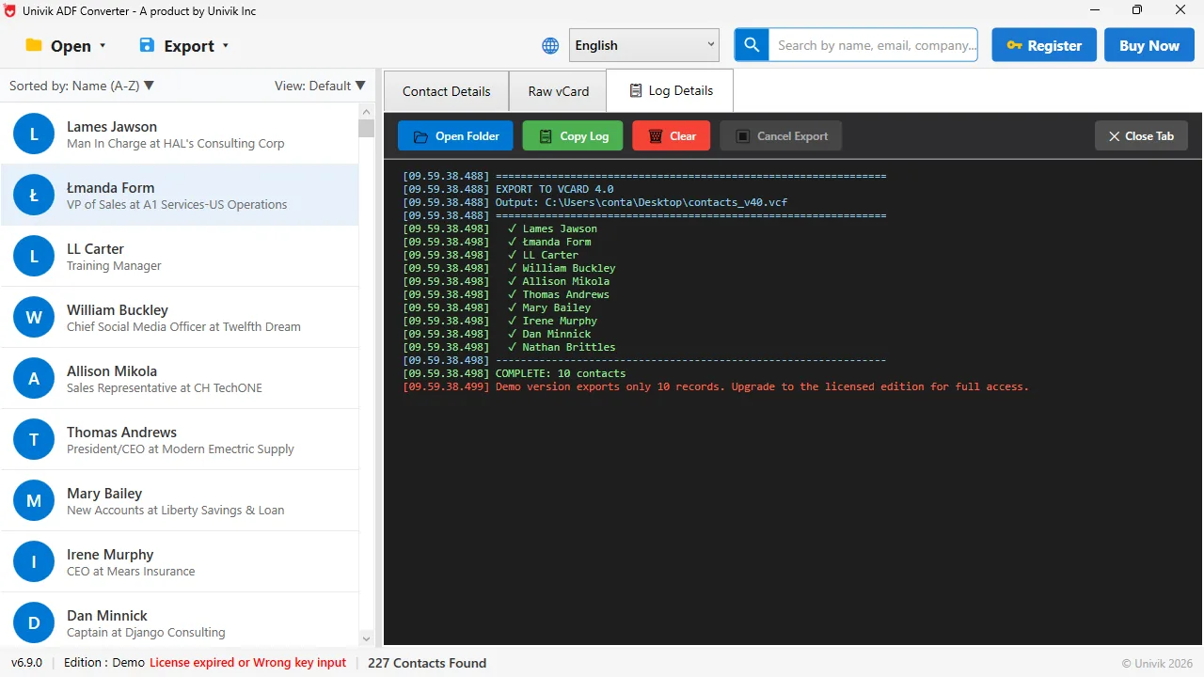Click the W avatar for William Buckley
The height and width of the screenshot is (677, 1204).
34,318
